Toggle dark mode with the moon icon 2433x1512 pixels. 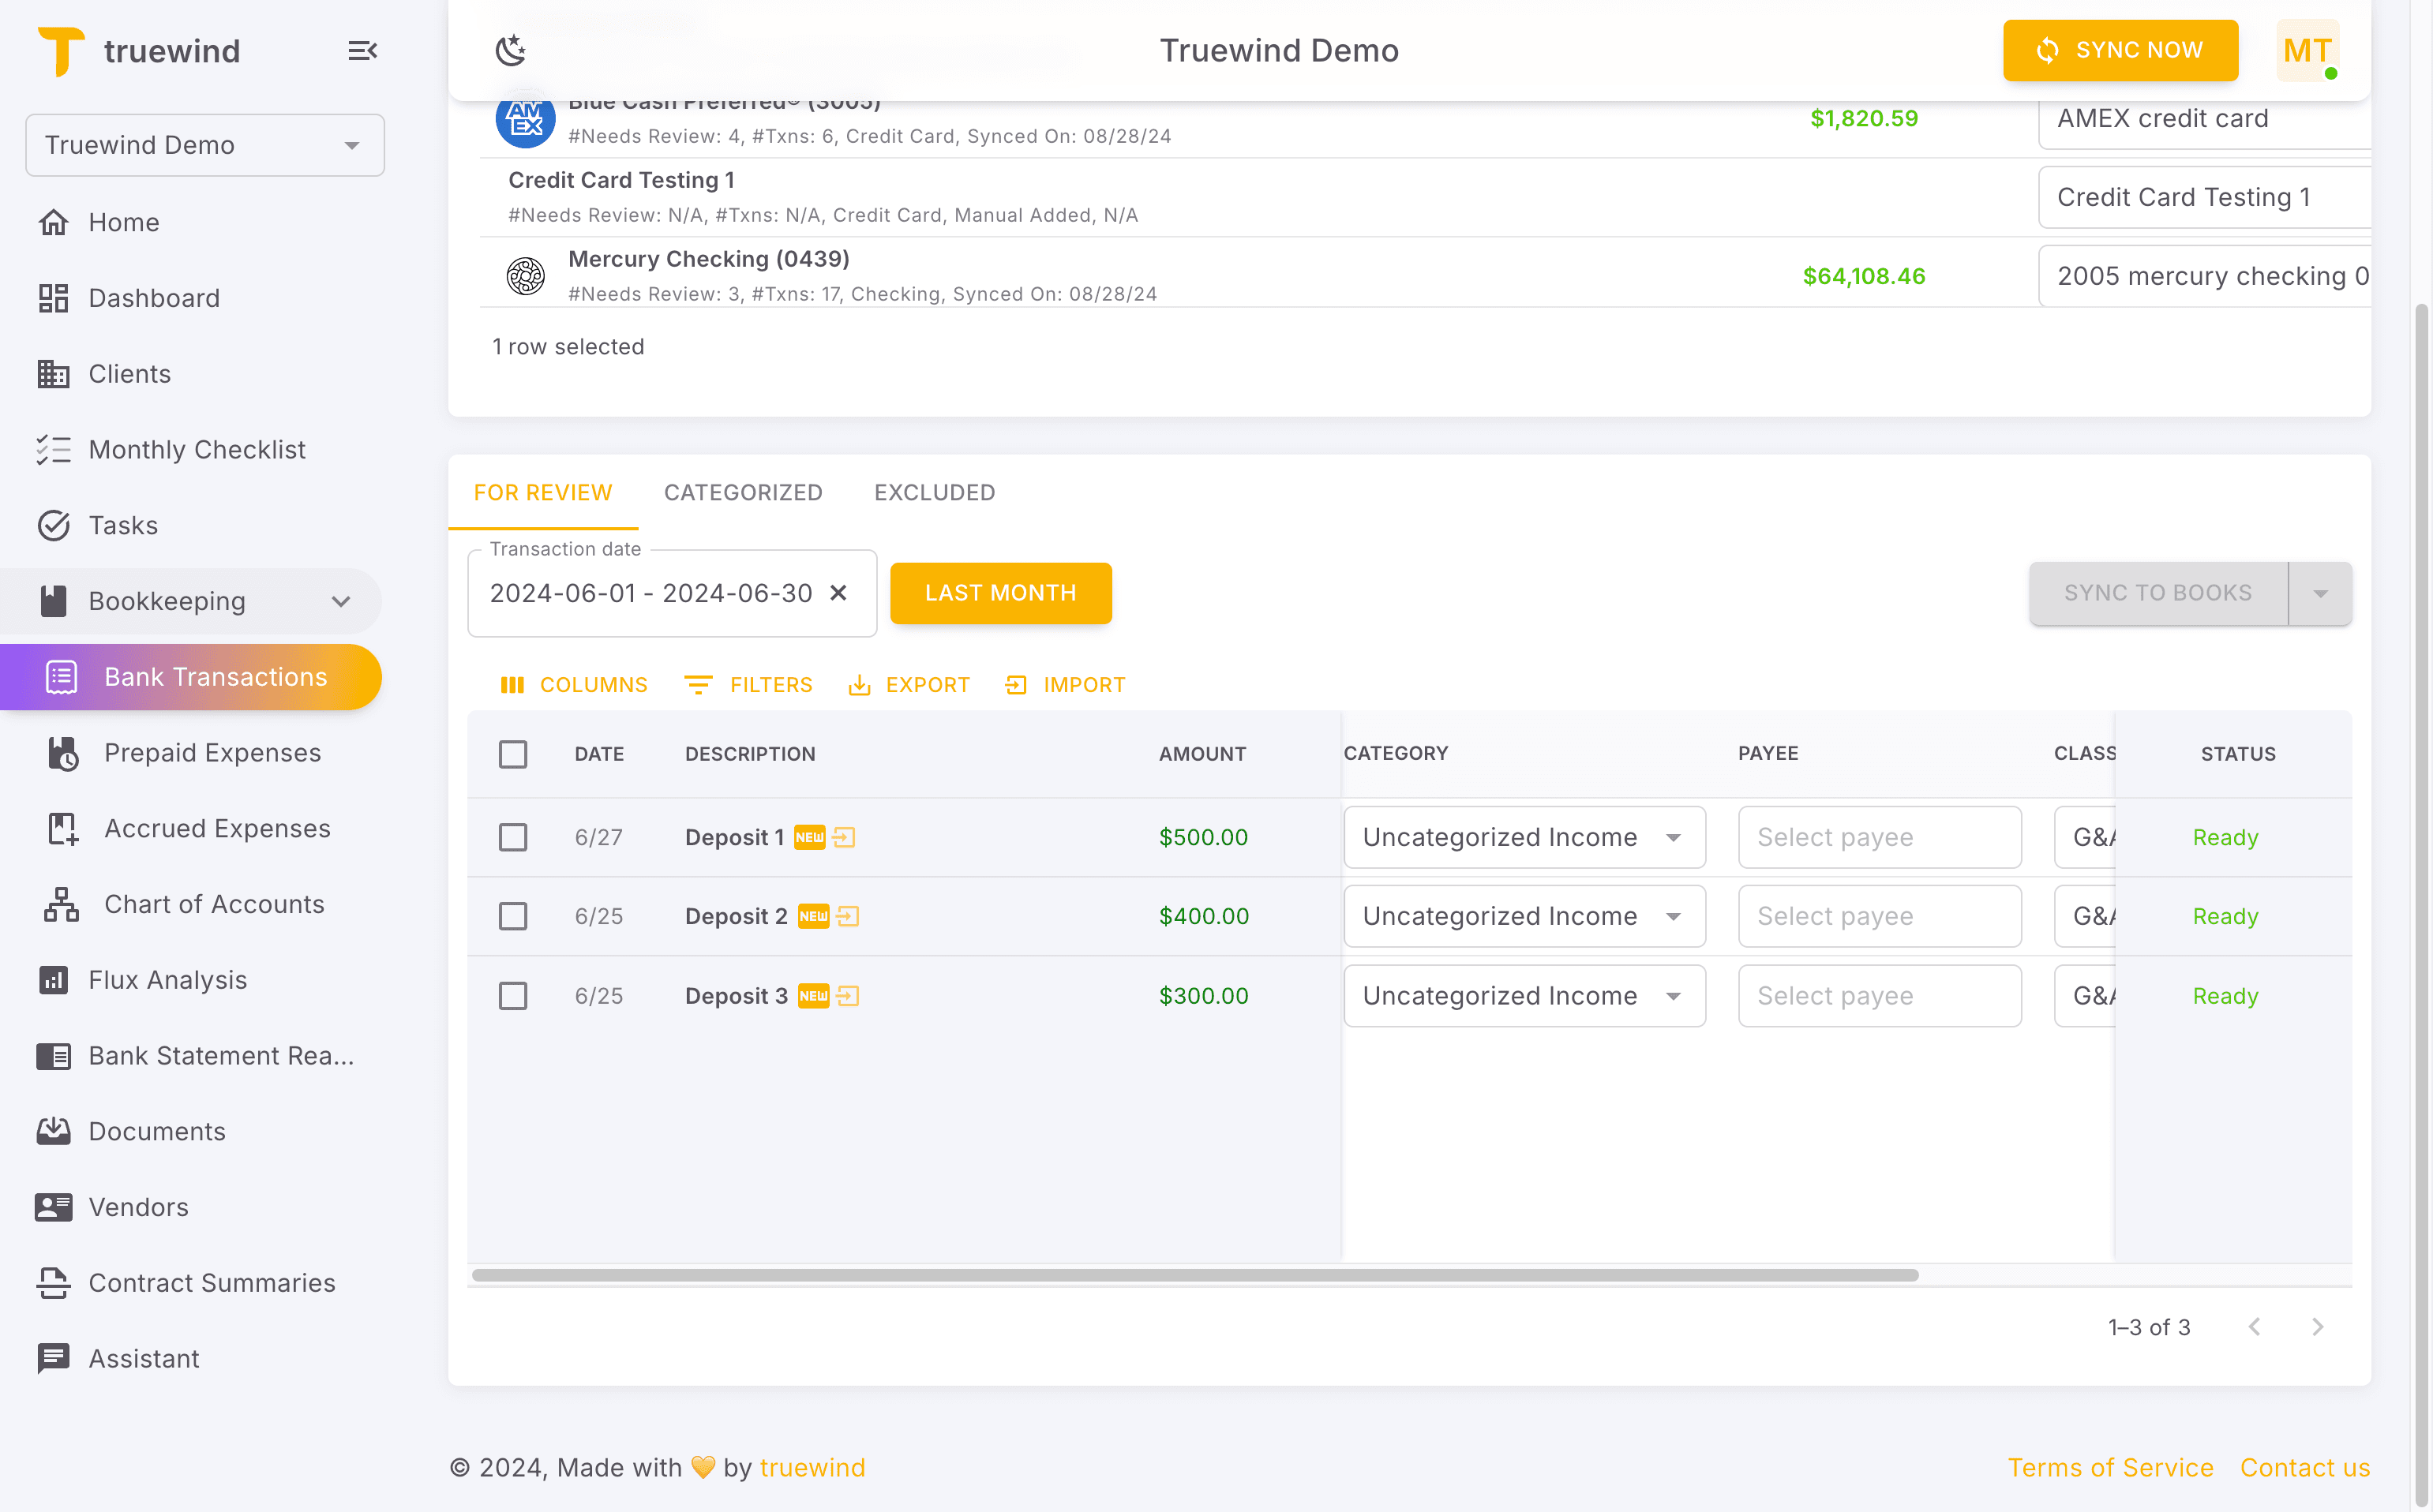(510, 50)
